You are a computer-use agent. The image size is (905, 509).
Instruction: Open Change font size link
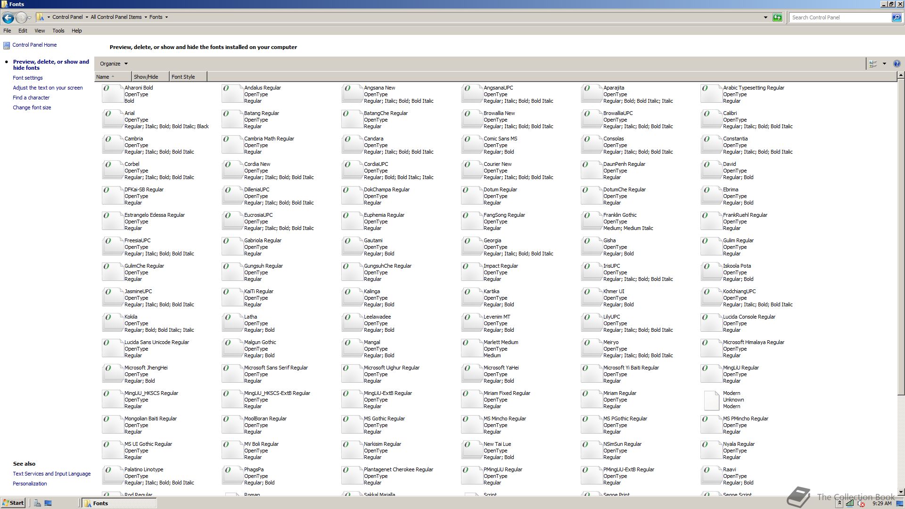point(32,107)
